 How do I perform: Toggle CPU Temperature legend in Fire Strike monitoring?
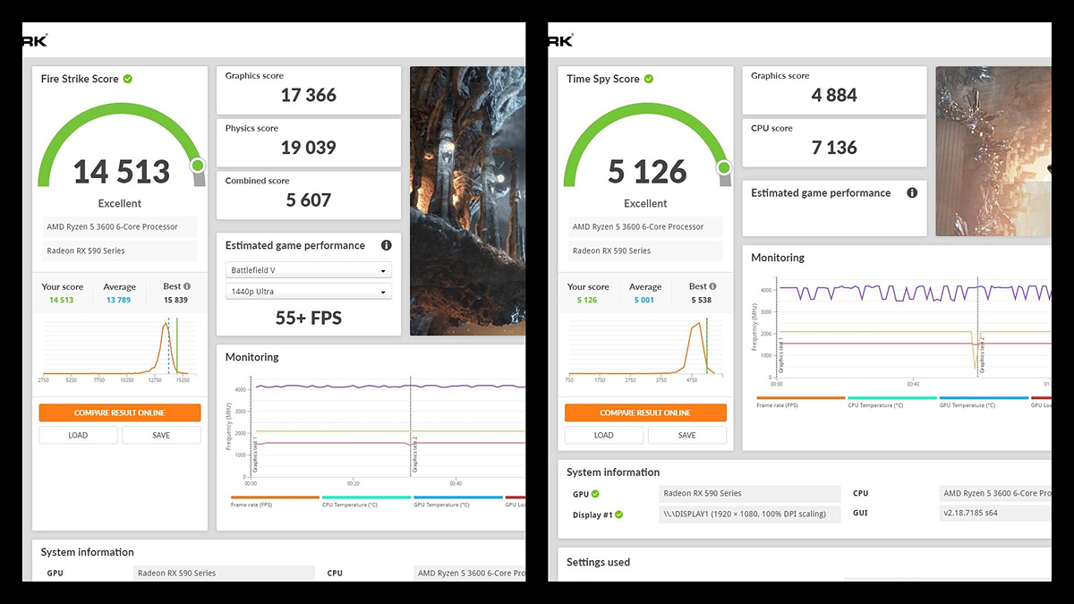pos(367,501)
